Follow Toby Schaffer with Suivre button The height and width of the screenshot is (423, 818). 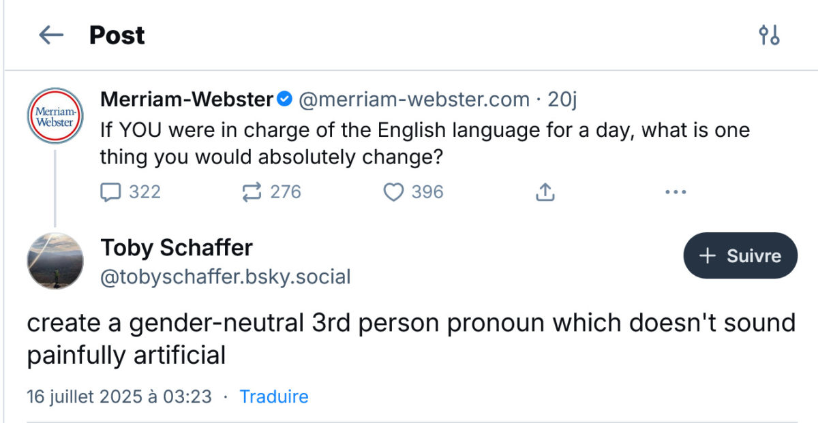(740, 256)
